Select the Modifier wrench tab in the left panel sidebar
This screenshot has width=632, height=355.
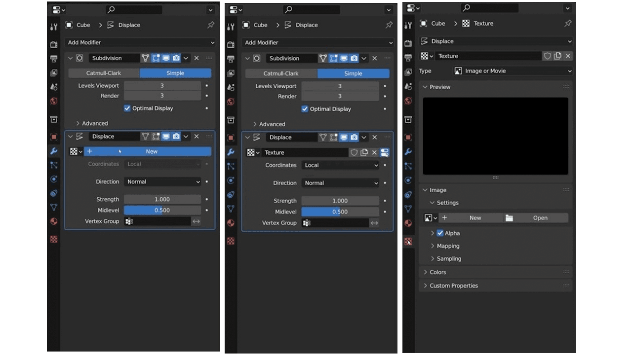[x=54, y=151]
